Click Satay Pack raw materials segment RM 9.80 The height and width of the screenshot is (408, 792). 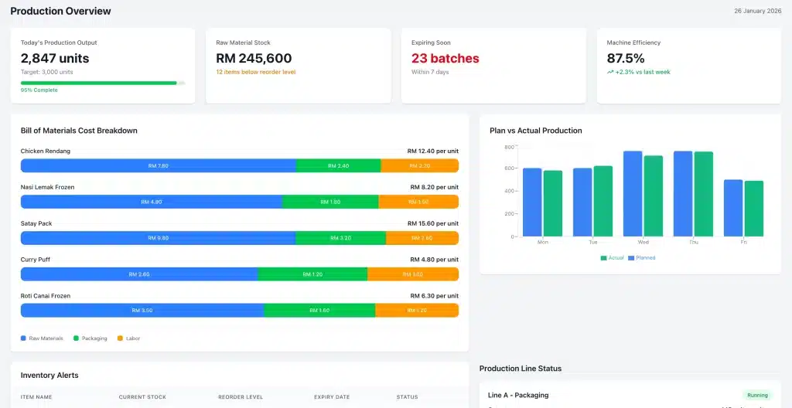(x=158, y=238)
